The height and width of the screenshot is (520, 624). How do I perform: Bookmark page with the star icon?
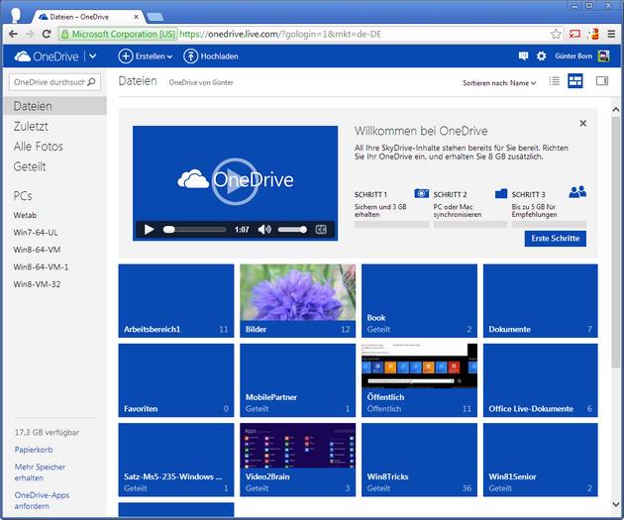pos(556,34)
